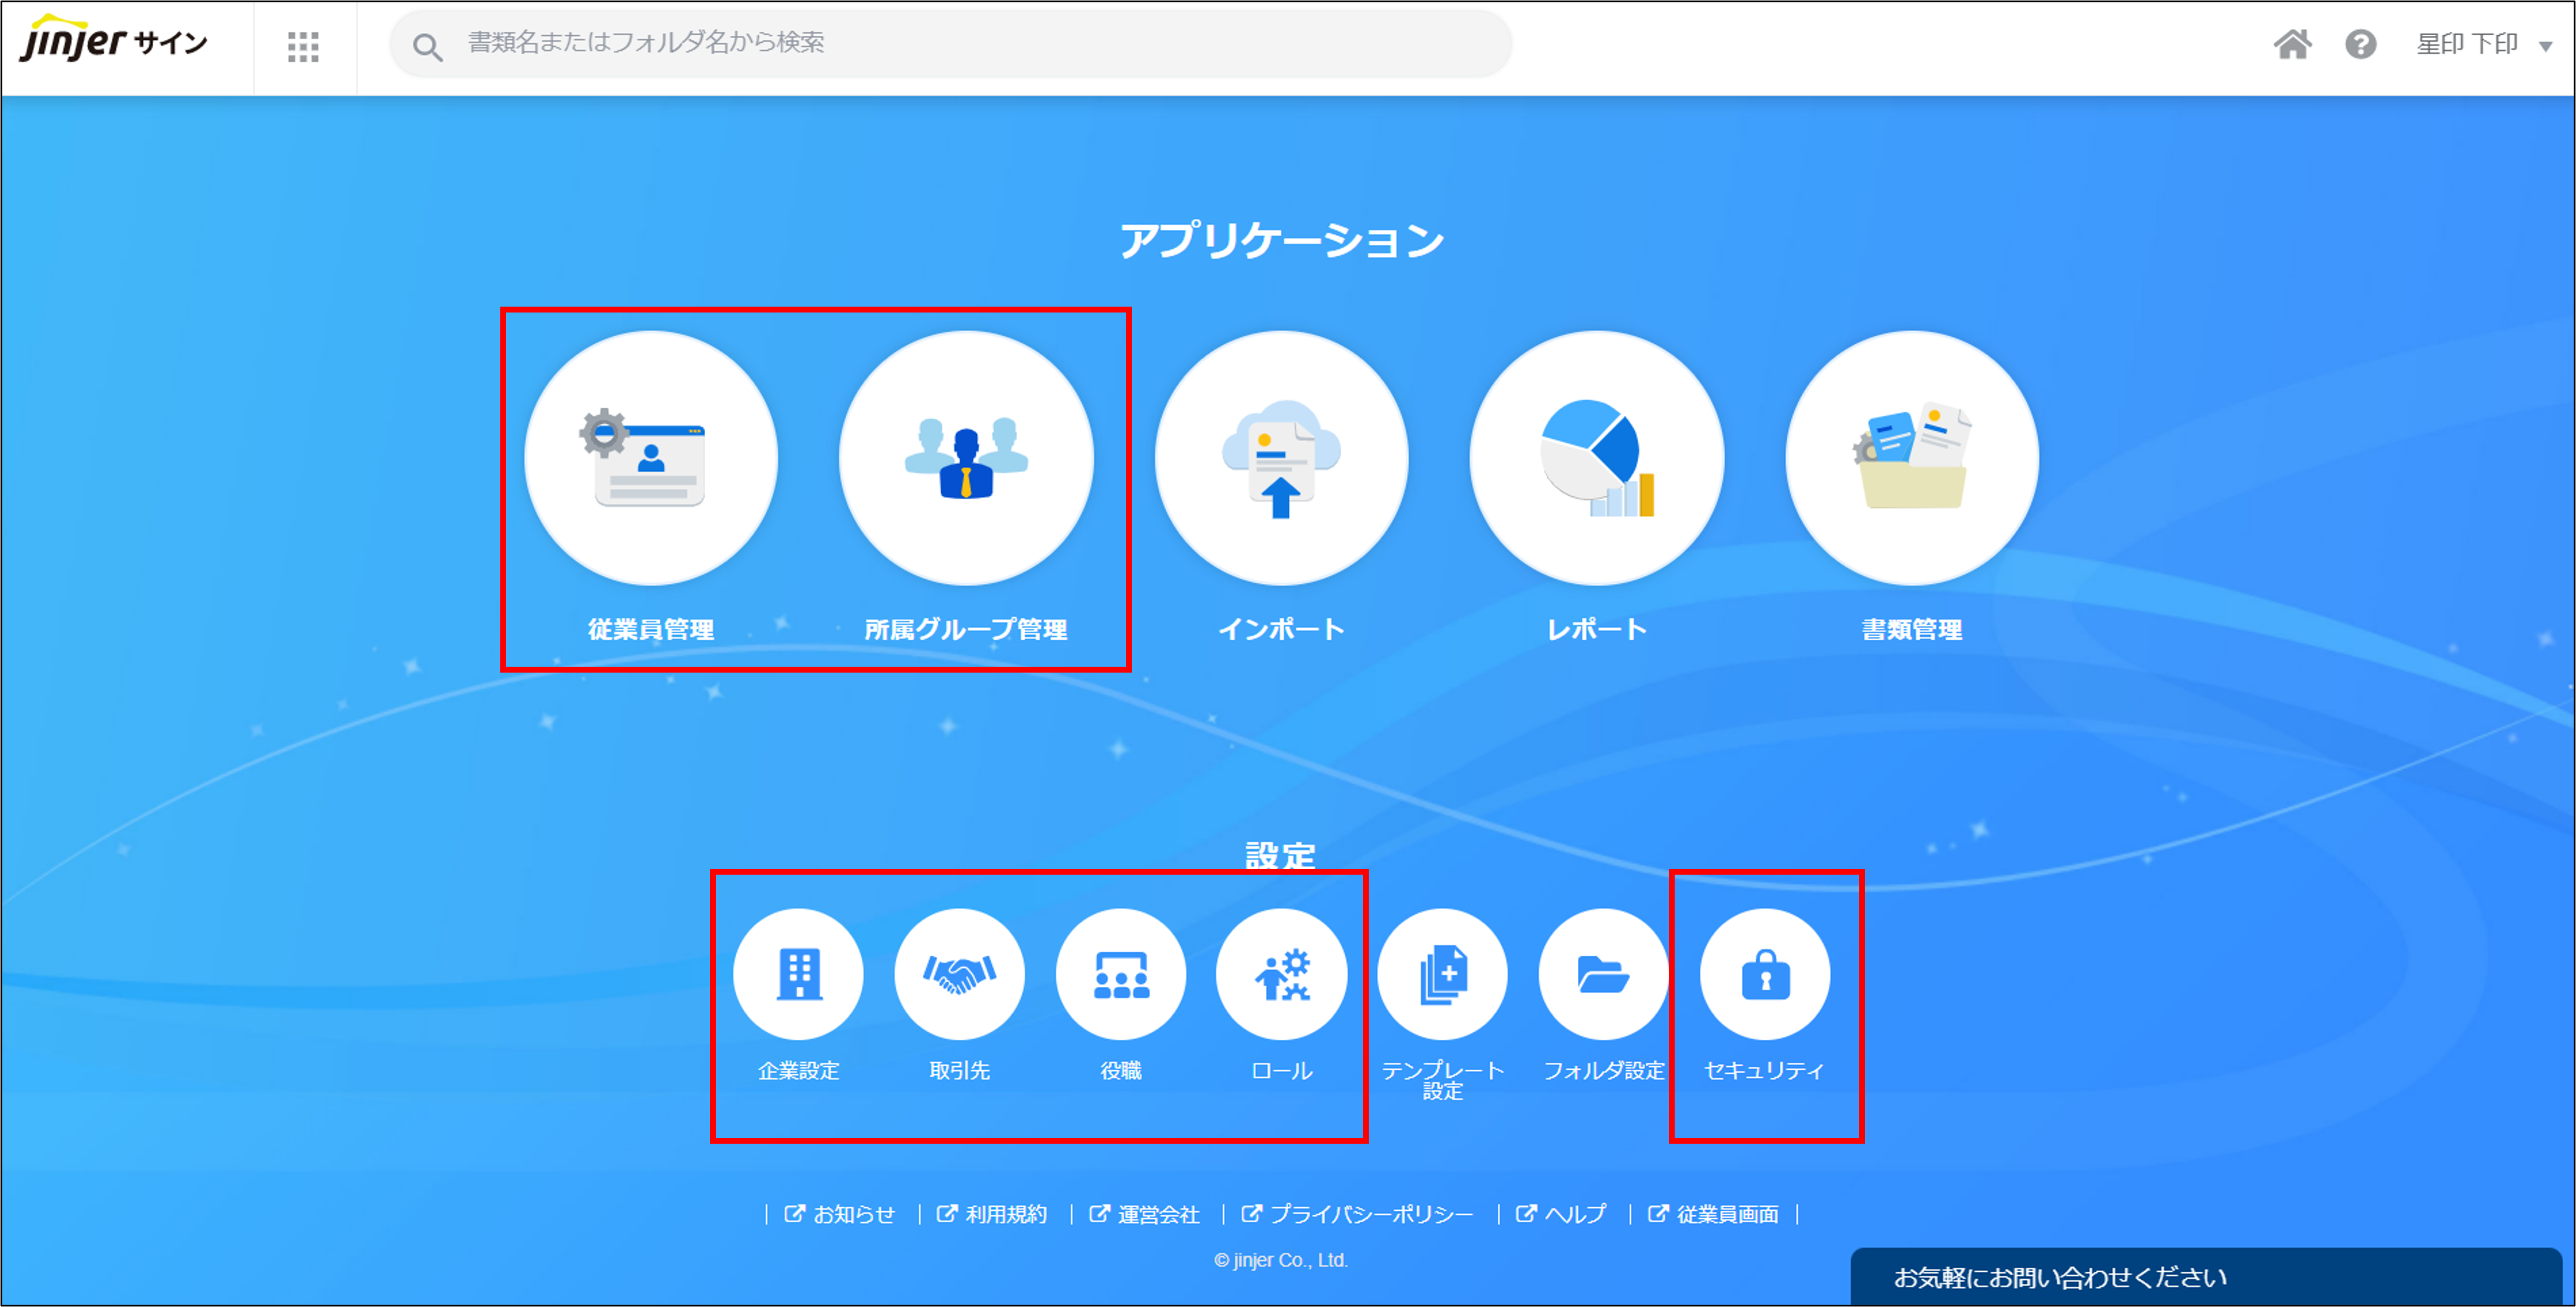Click the 企業設定 building icon

(x=798, y=974)
